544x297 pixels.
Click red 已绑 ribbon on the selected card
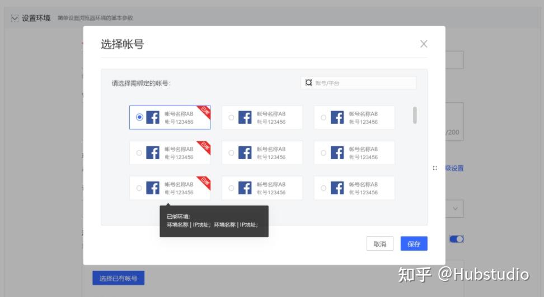[205, 112]
